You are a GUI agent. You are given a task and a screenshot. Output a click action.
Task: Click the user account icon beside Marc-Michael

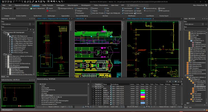pos(206,5)
